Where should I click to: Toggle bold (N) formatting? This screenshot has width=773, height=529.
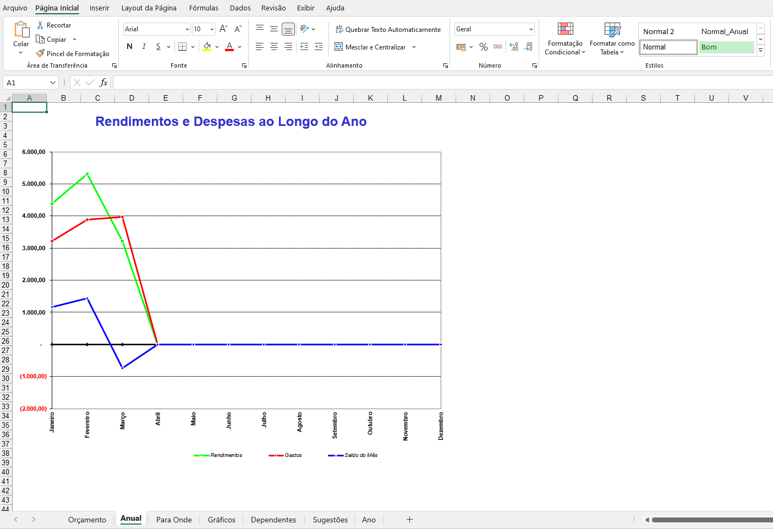coord(129,47)
